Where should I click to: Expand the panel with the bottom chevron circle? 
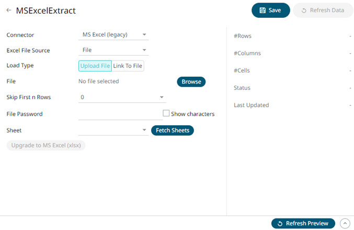pos(345,223)
